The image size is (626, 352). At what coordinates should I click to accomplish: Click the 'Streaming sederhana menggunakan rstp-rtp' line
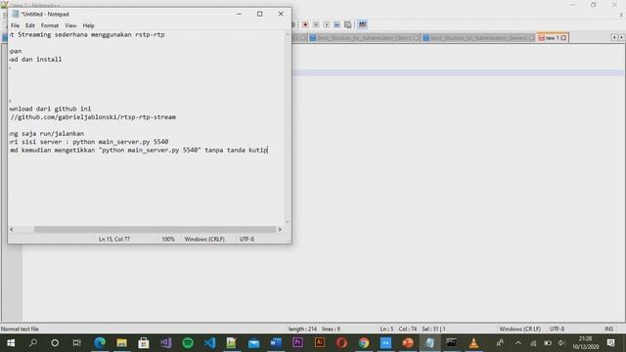pos(87,35)
